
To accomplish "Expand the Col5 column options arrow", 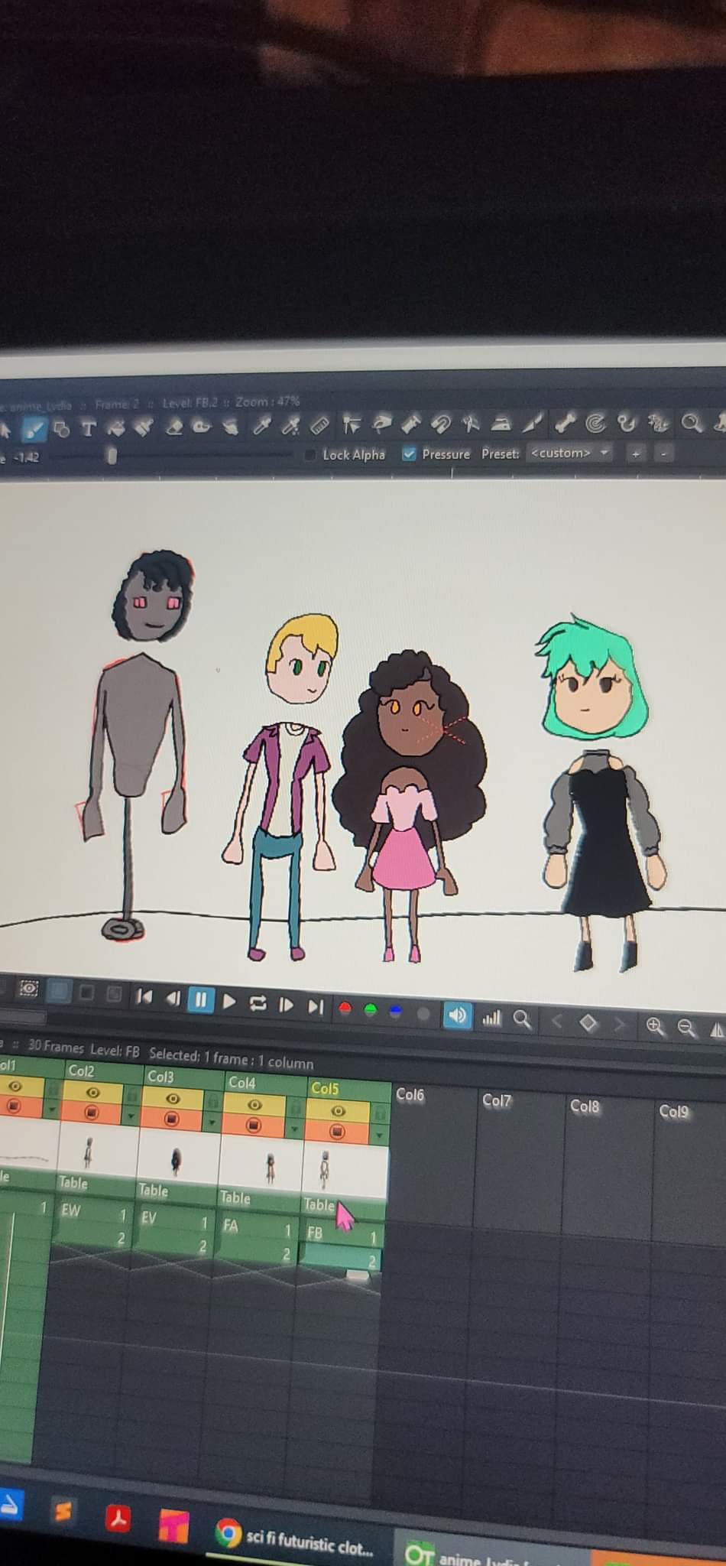I will click(379, 1137).
